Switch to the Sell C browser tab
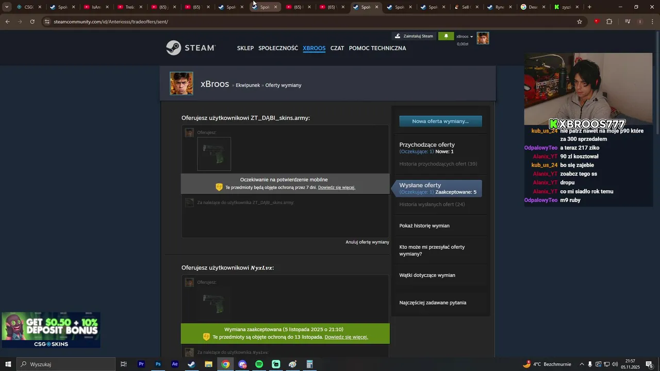Screen dimensions: 660x371 point(463,7)
